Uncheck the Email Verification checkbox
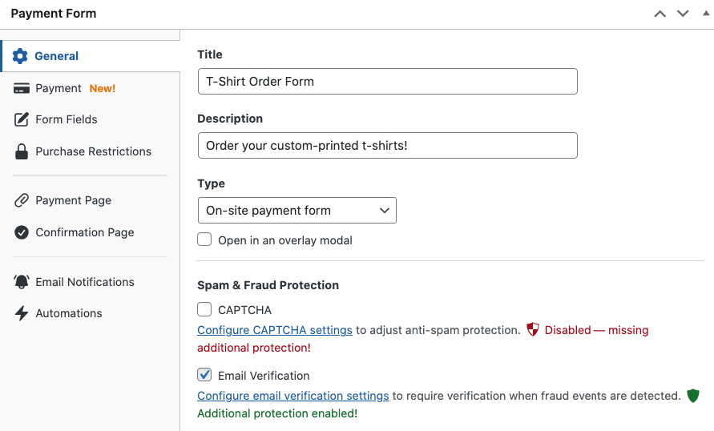This screenshot has height=431, width=714. coord(204,375)
